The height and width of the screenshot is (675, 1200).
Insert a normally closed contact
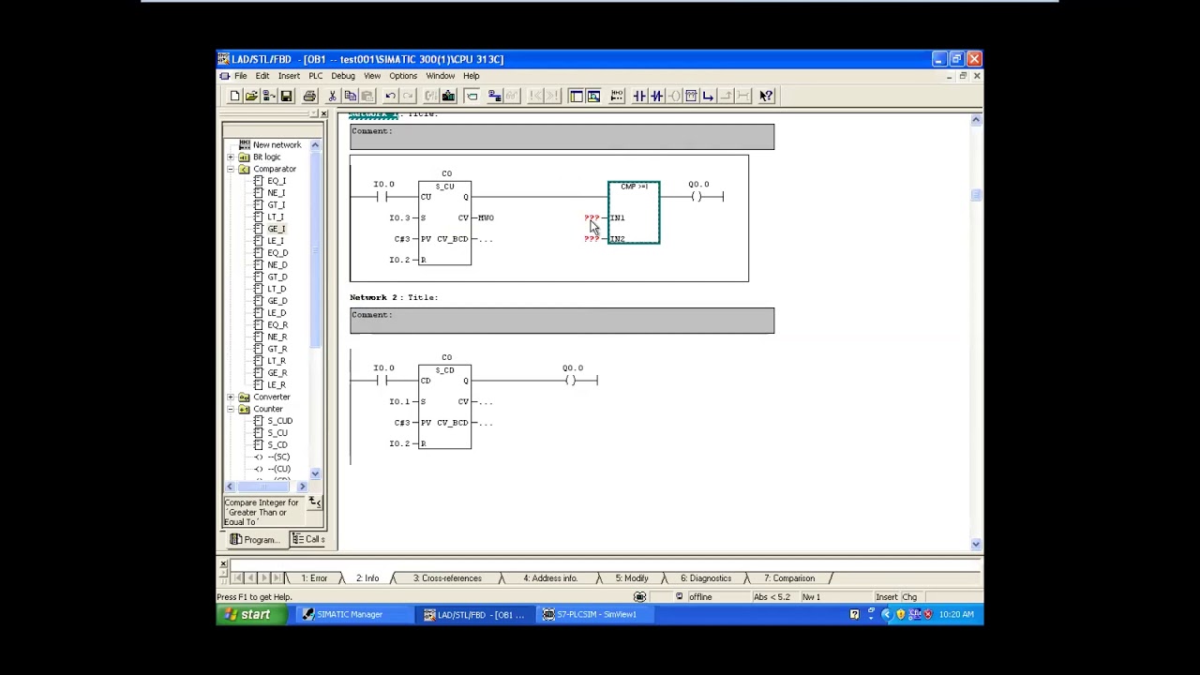click(656, 96)
